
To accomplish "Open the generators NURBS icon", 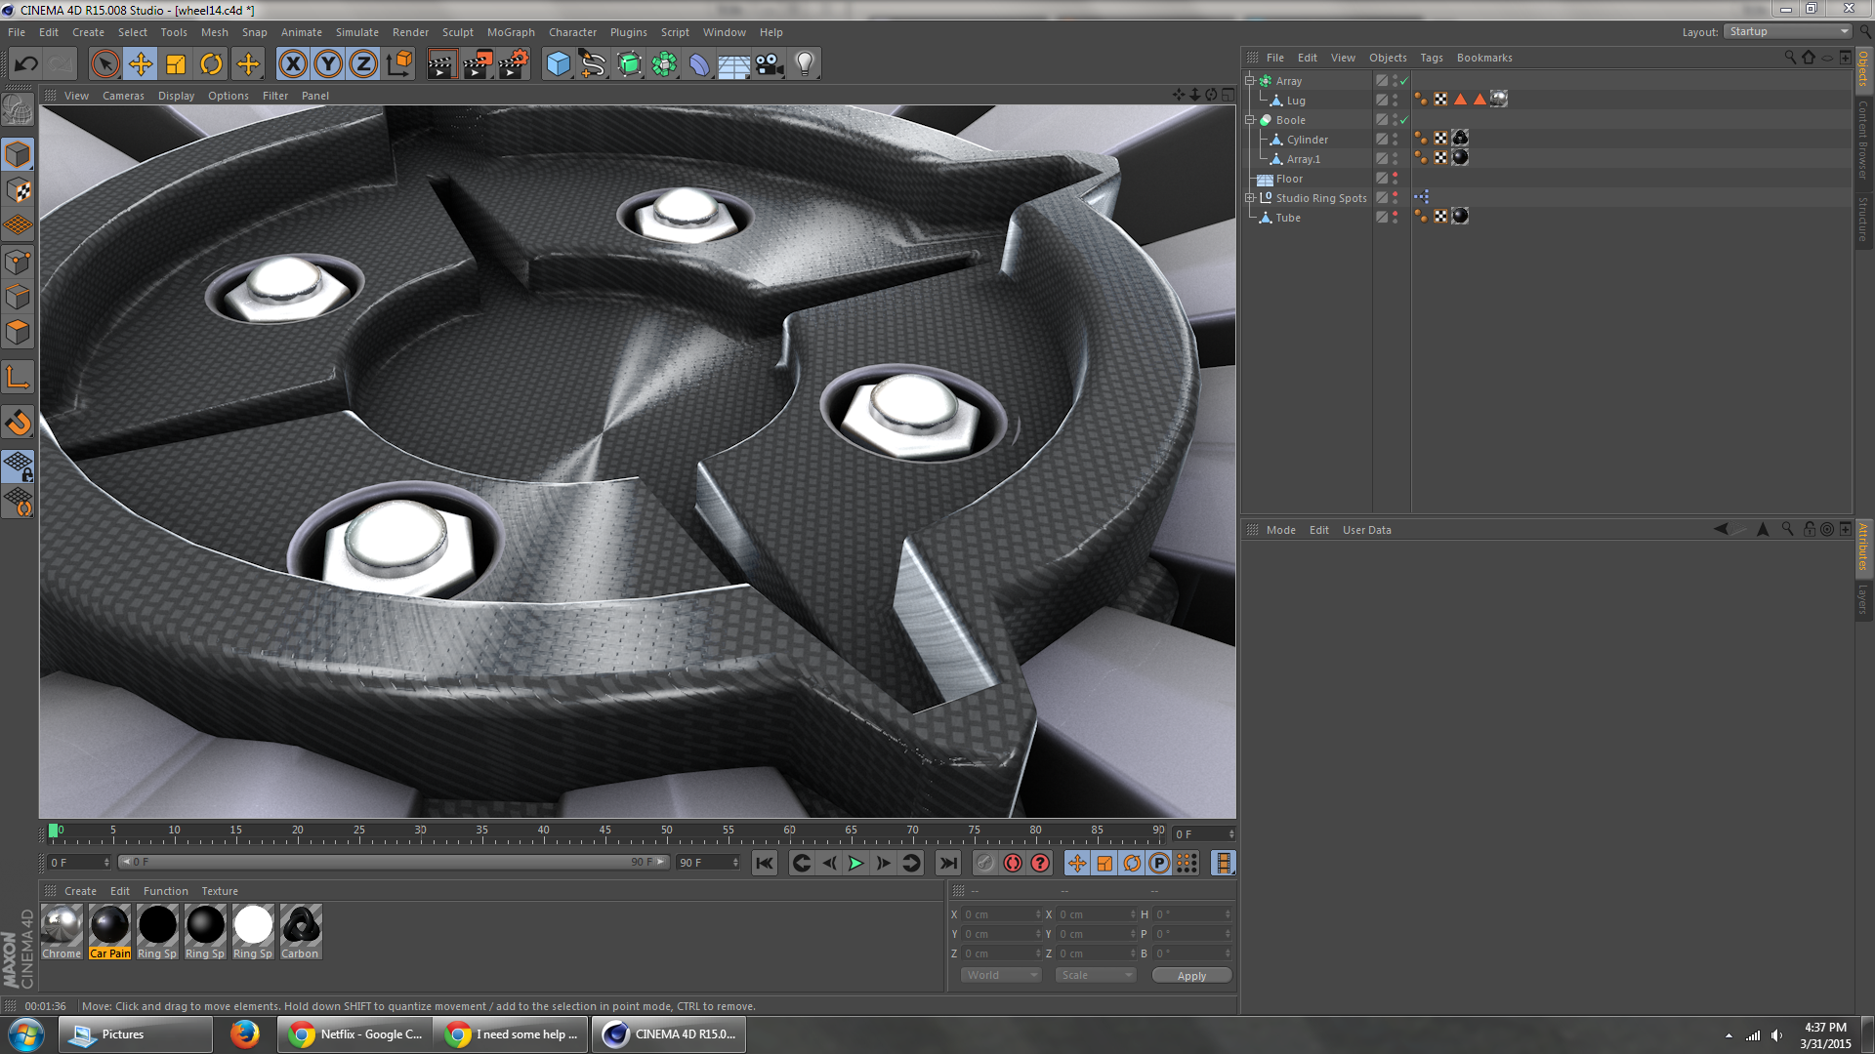I will [629, 64].
